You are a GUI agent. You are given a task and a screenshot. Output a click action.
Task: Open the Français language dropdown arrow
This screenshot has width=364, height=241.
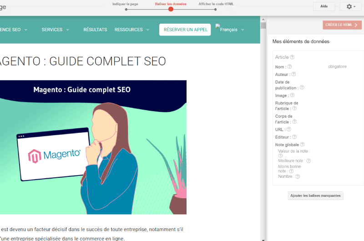click(x=243, y=30)
